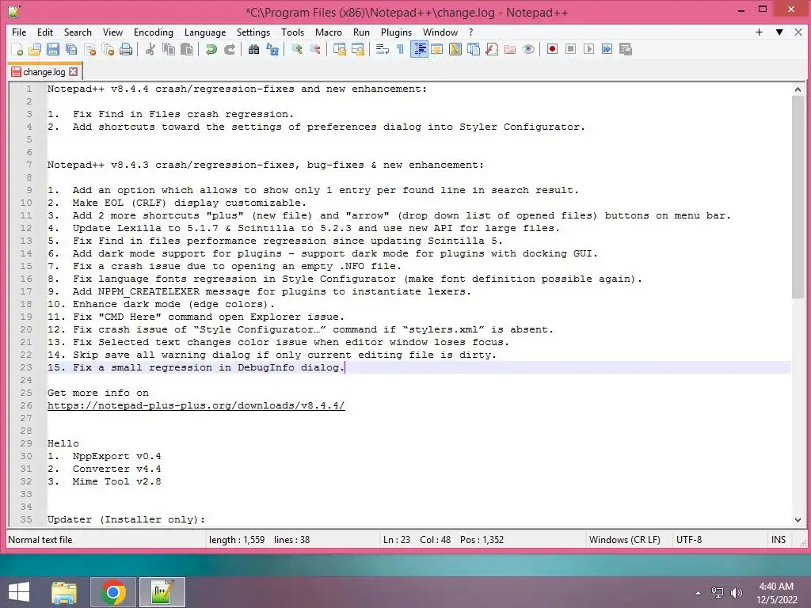Click the Save All icon
Viewport: 811px width, 608px height.
click(x=70, y=49)
